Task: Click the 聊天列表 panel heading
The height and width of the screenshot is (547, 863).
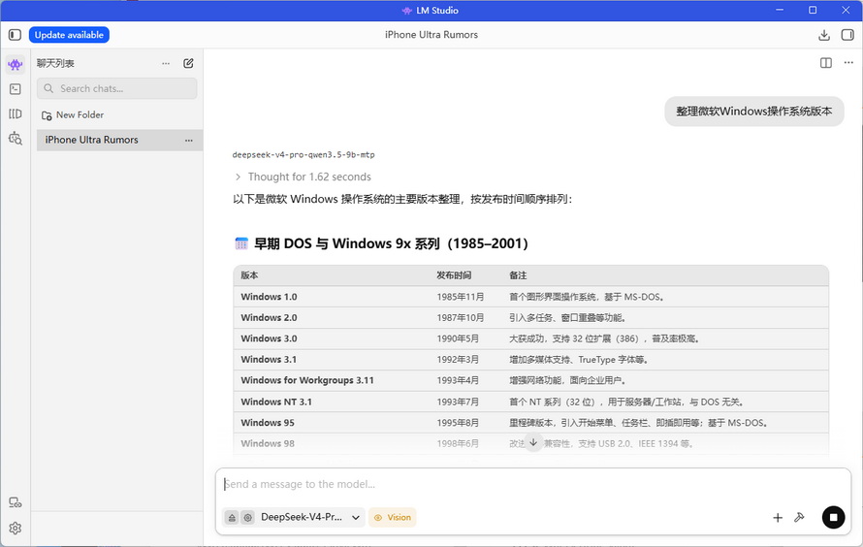Action: pos(55,63)
